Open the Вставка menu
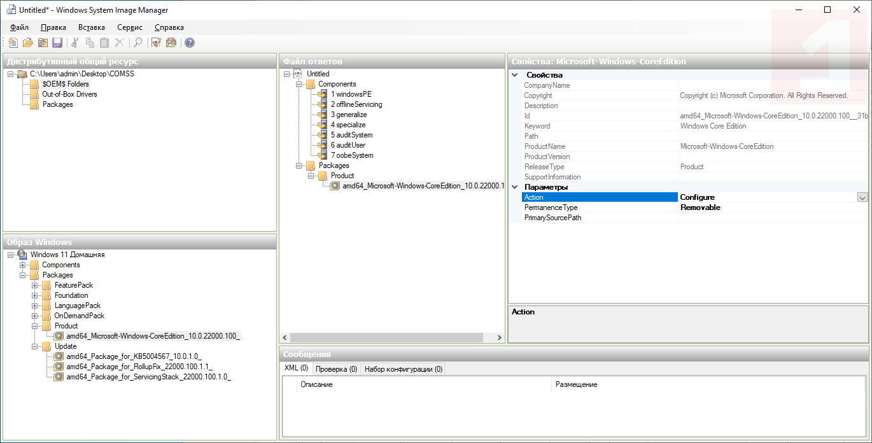 [92, 27]
